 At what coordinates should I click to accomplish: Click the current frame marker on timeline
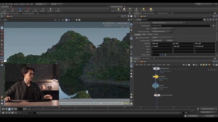[x=28, y=108]
